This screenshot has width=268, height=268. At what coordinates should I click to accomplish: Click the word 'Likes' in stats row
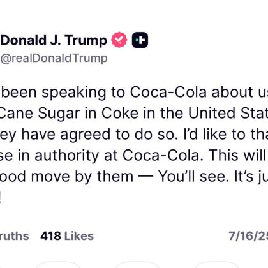[79, 236]
